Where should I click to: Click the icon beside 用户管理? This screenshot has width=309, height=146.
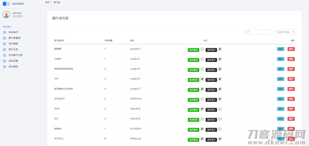(5, 44)
